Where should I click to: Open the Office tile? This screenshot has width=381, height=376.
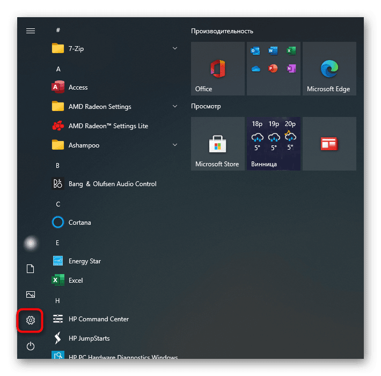pyautogui.click(x=218, y=69)
